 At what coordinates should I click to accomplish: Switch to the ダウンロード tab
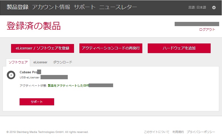click(x=63, y=62)
